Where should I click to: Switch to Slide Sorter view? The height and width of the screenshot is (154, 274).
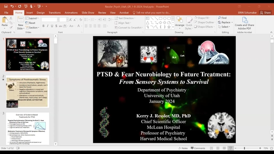tap(218, 148)
